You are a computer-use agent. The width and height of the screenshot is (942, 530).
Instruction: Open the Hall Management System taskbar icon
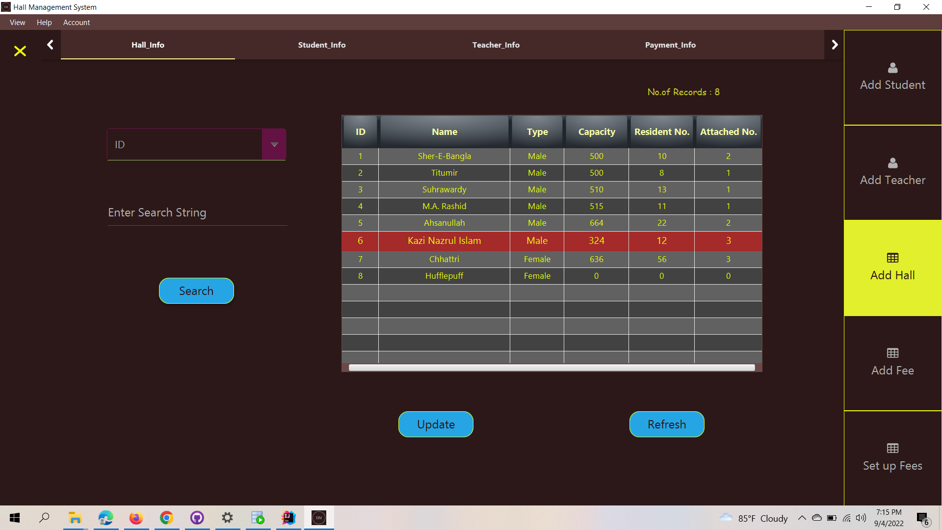(318, 518)
